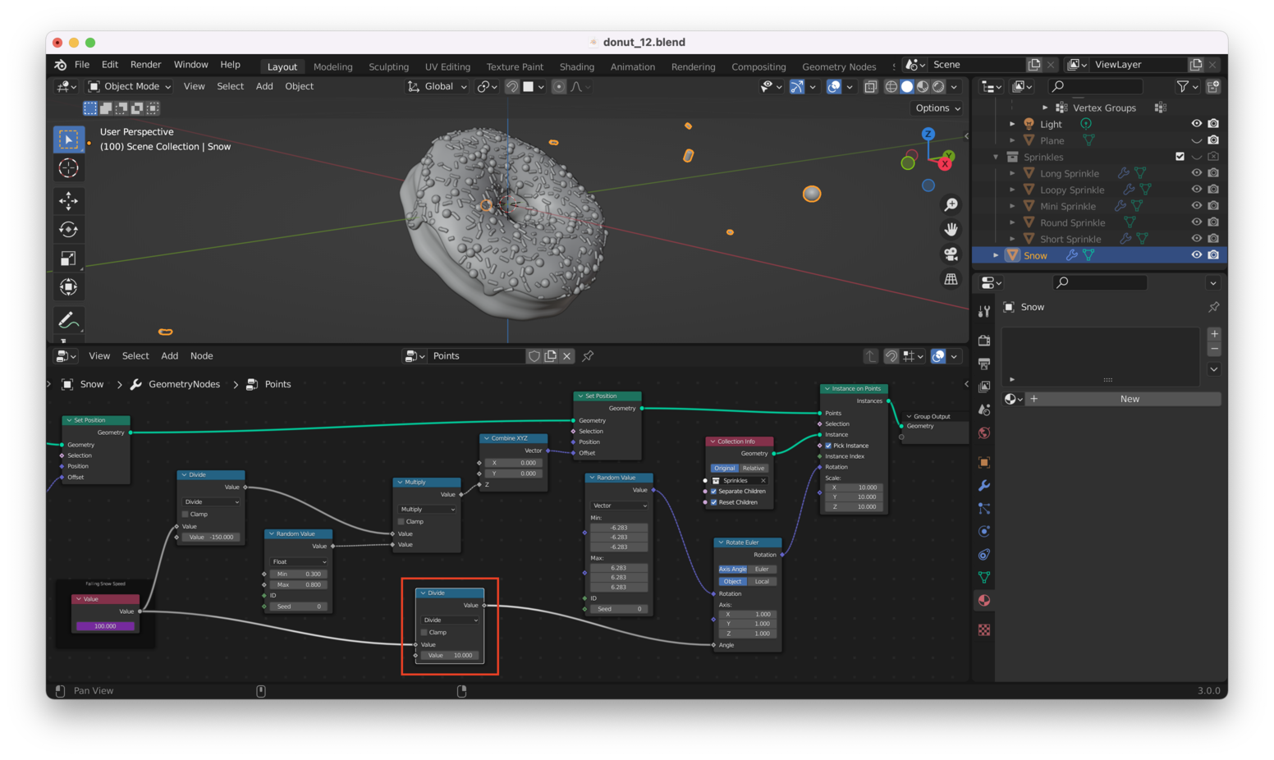Click the camera view icon in viewport
Image resolution: width=1274 pixels, height=760 pixels.
951,254
